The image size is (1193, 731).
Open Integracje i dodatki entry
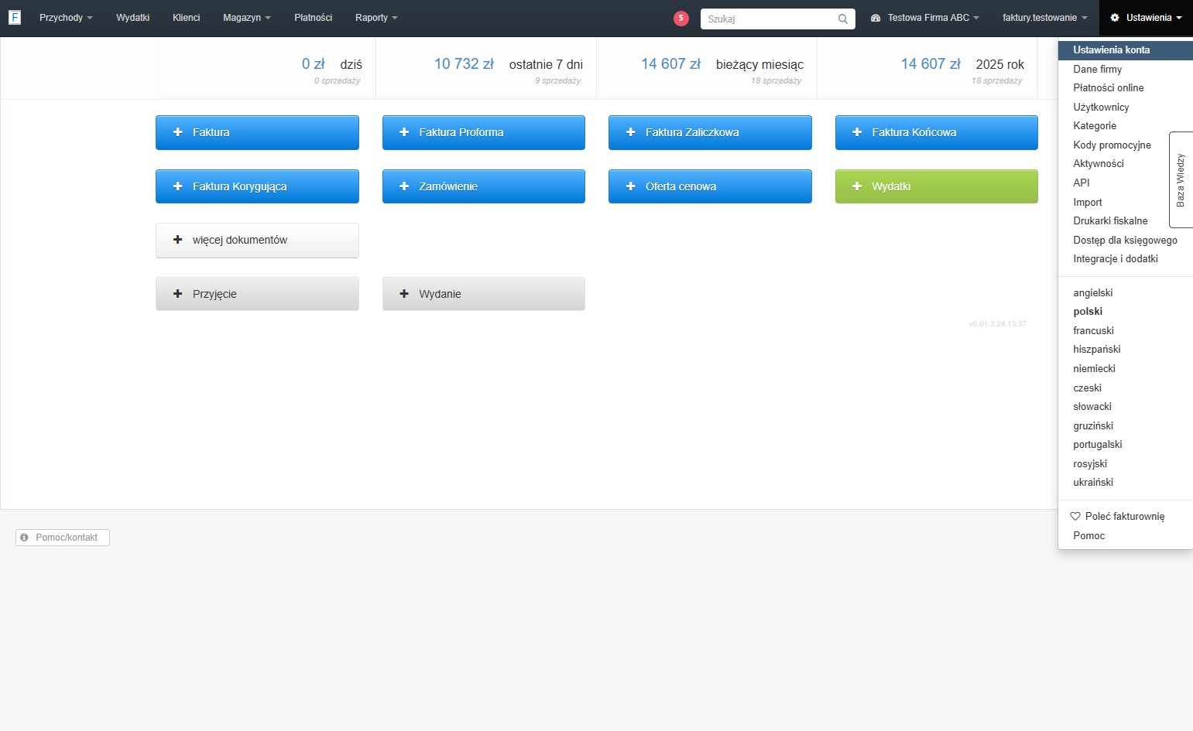click(x=1126, y=259)
